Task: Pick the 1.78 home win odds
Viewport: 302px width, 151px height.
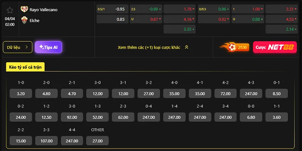Action: (x=179, y=9)
